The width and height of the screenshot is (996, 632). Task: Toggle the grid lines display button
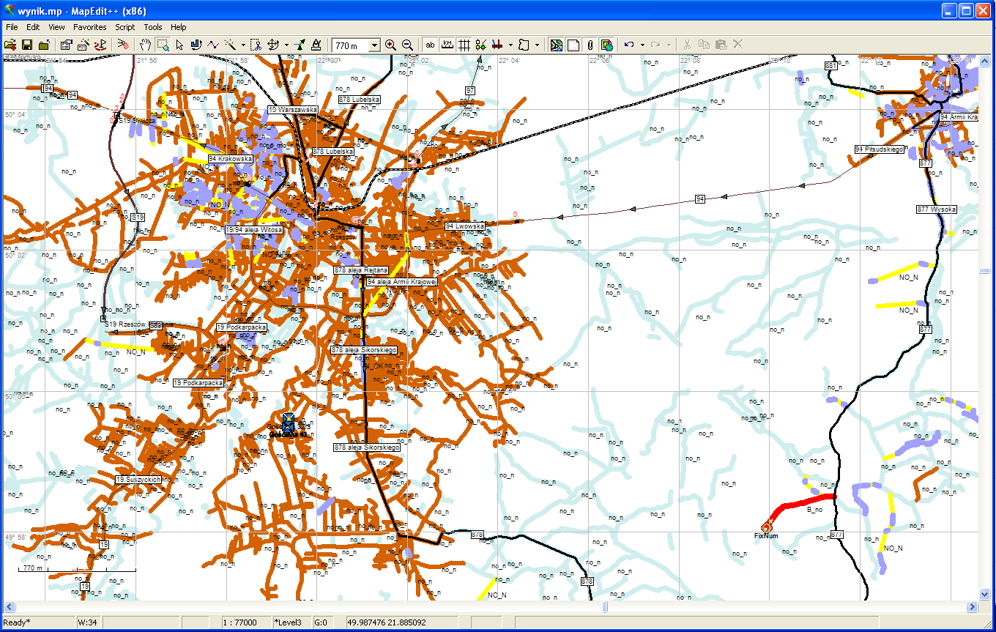click(x=464, y=45)
